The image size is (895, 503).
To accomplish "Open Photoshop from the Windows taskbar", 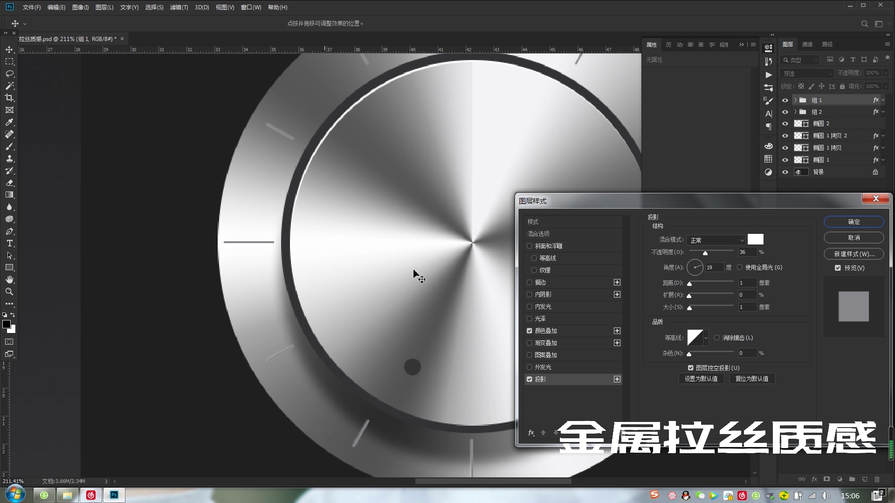I will [x=114, y=495].
